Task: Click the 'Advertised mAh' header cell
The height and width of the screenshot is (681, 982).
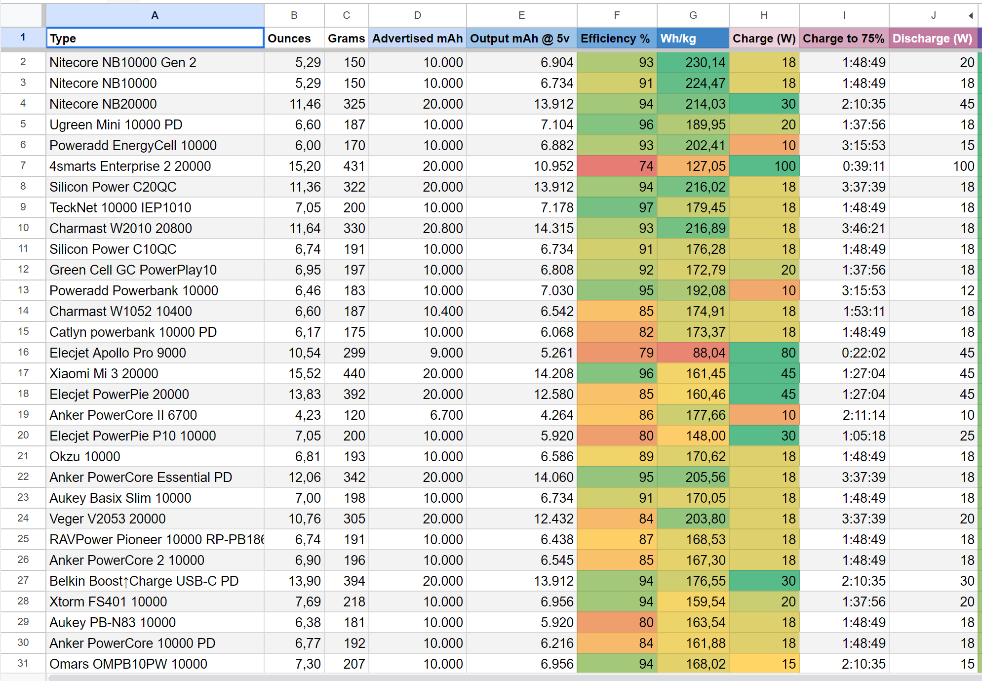Action: [x=417, y=38]
